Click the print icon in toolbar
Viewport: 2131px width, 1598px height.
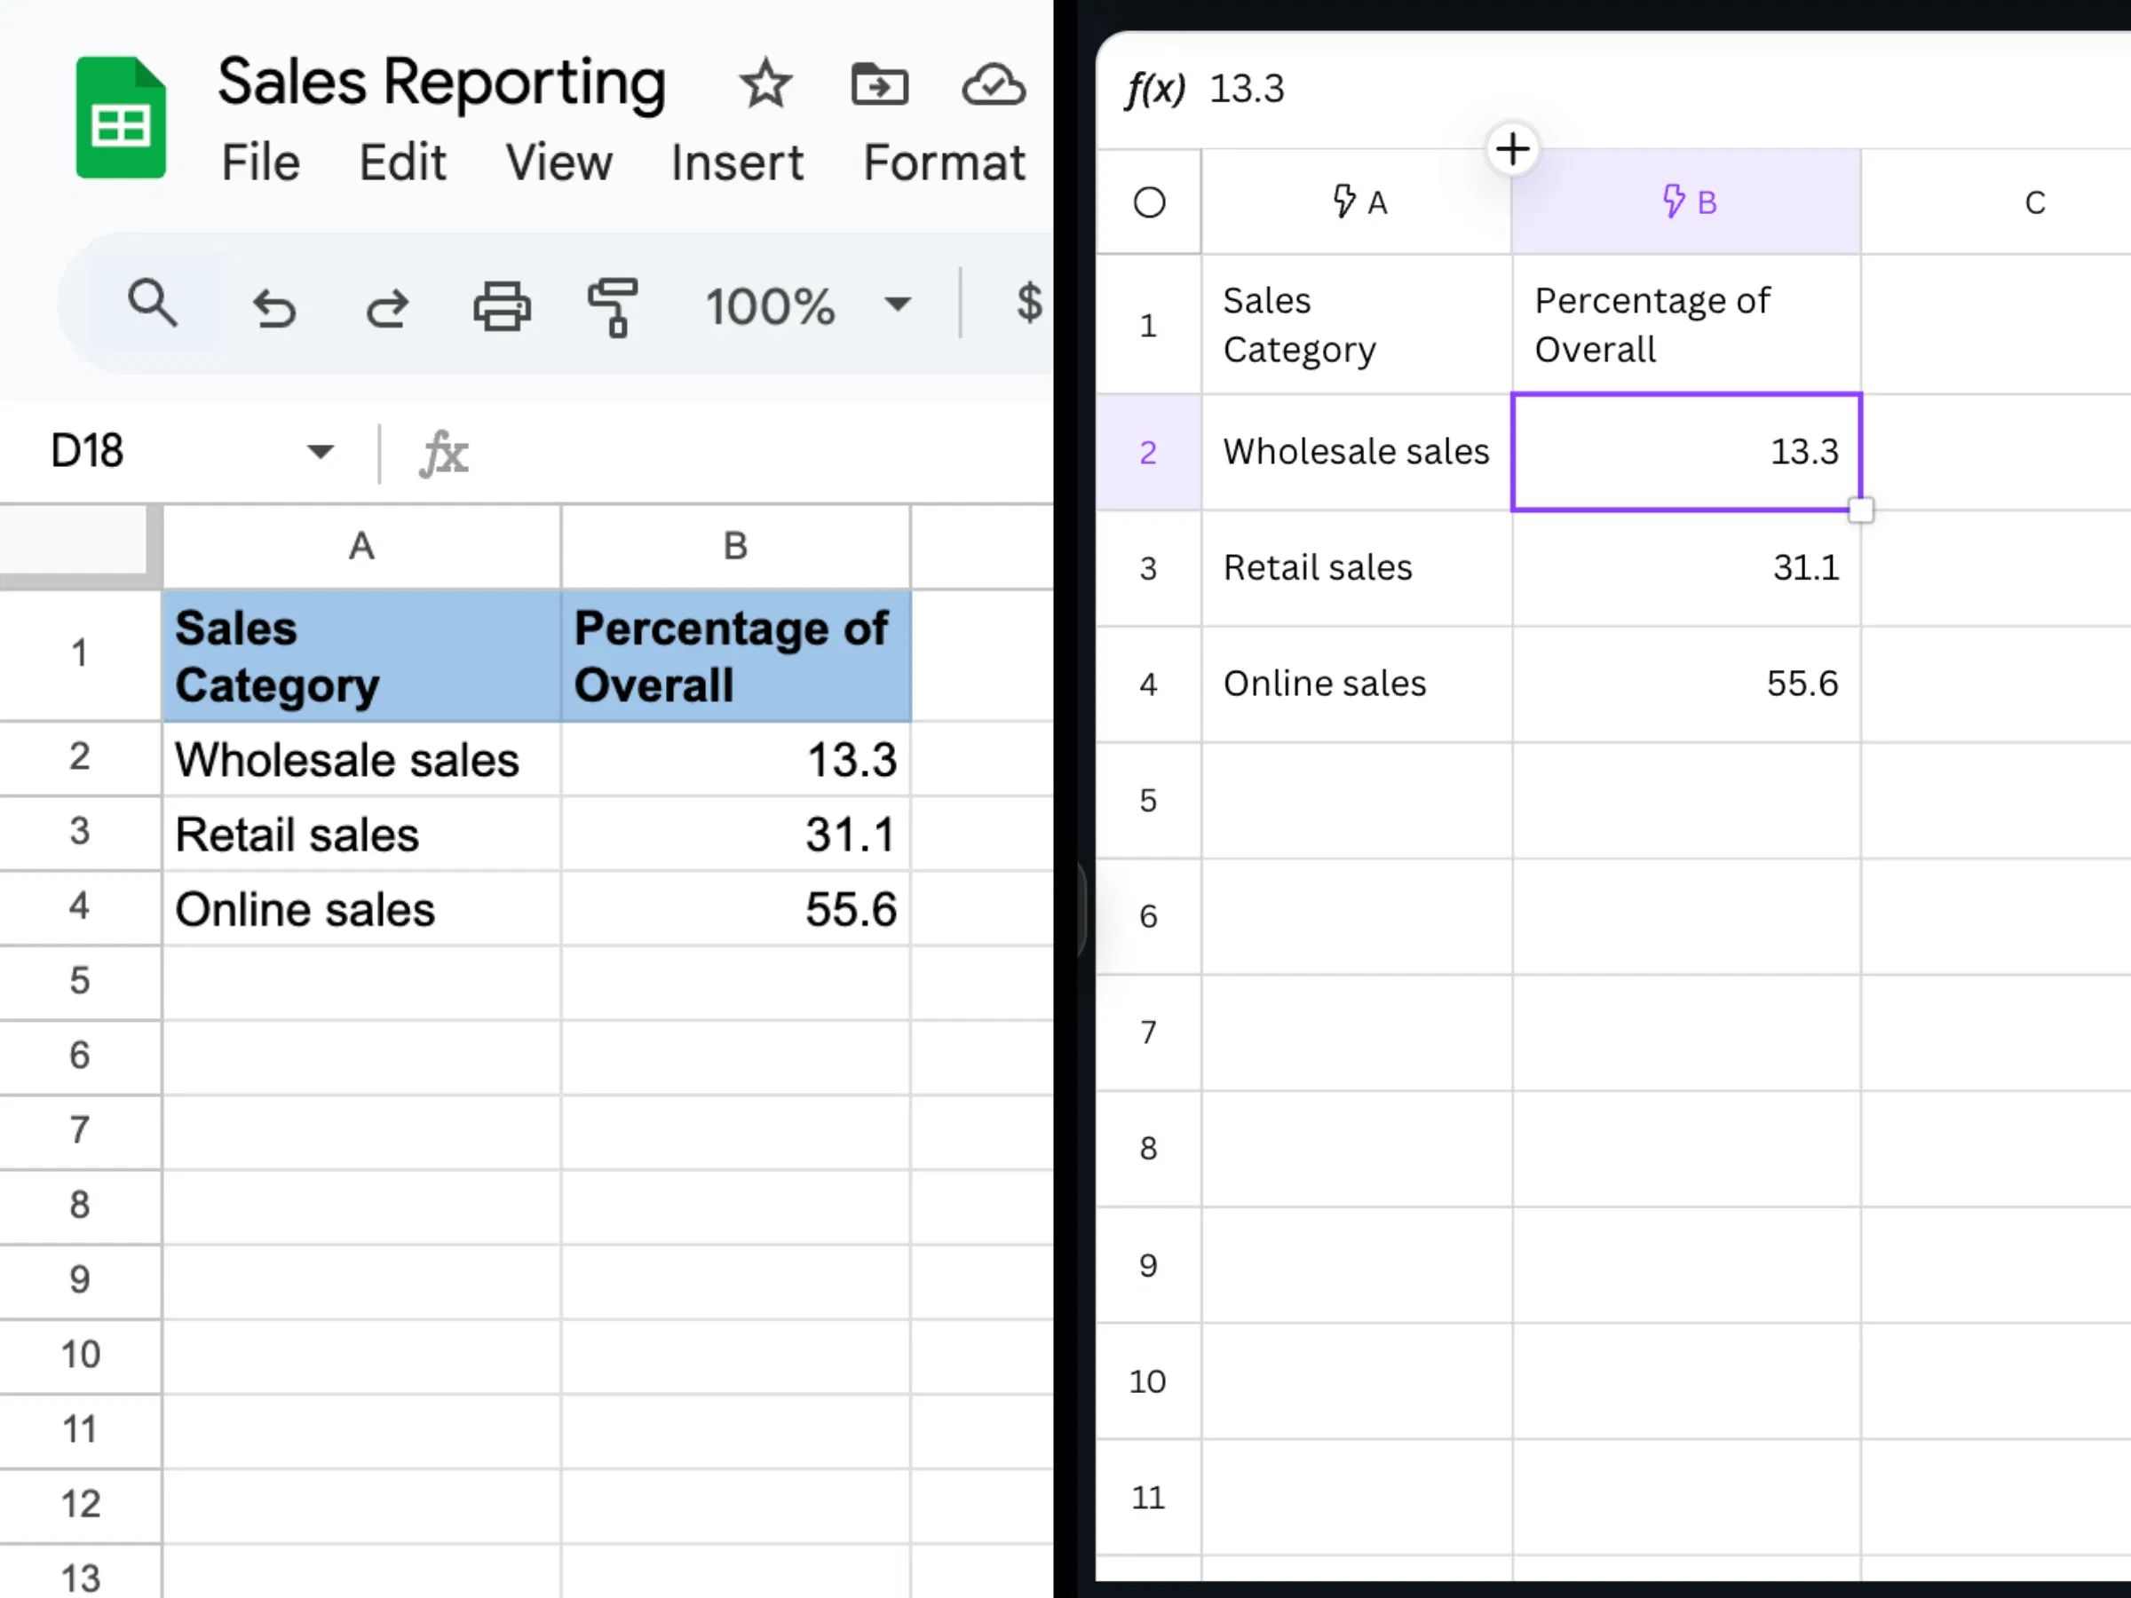coord(502,306)
